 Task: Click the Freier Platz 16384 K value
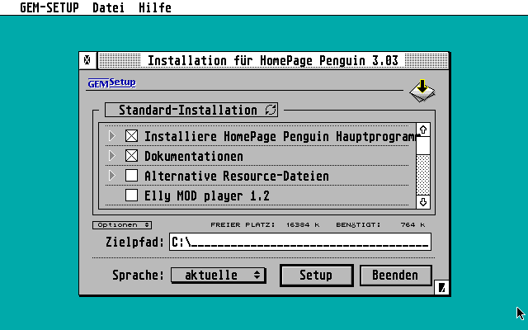pos(303,225)
